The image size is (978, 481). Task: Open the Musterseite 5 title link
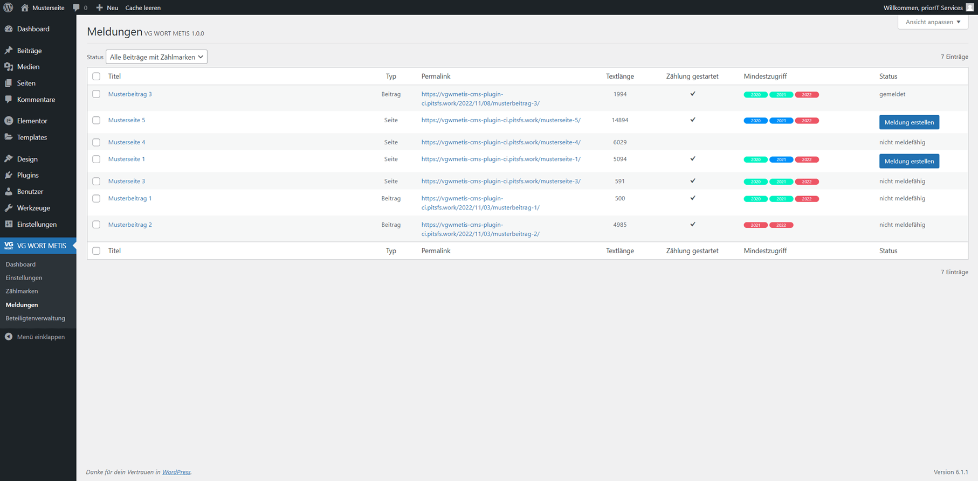[x=127, y=120]
